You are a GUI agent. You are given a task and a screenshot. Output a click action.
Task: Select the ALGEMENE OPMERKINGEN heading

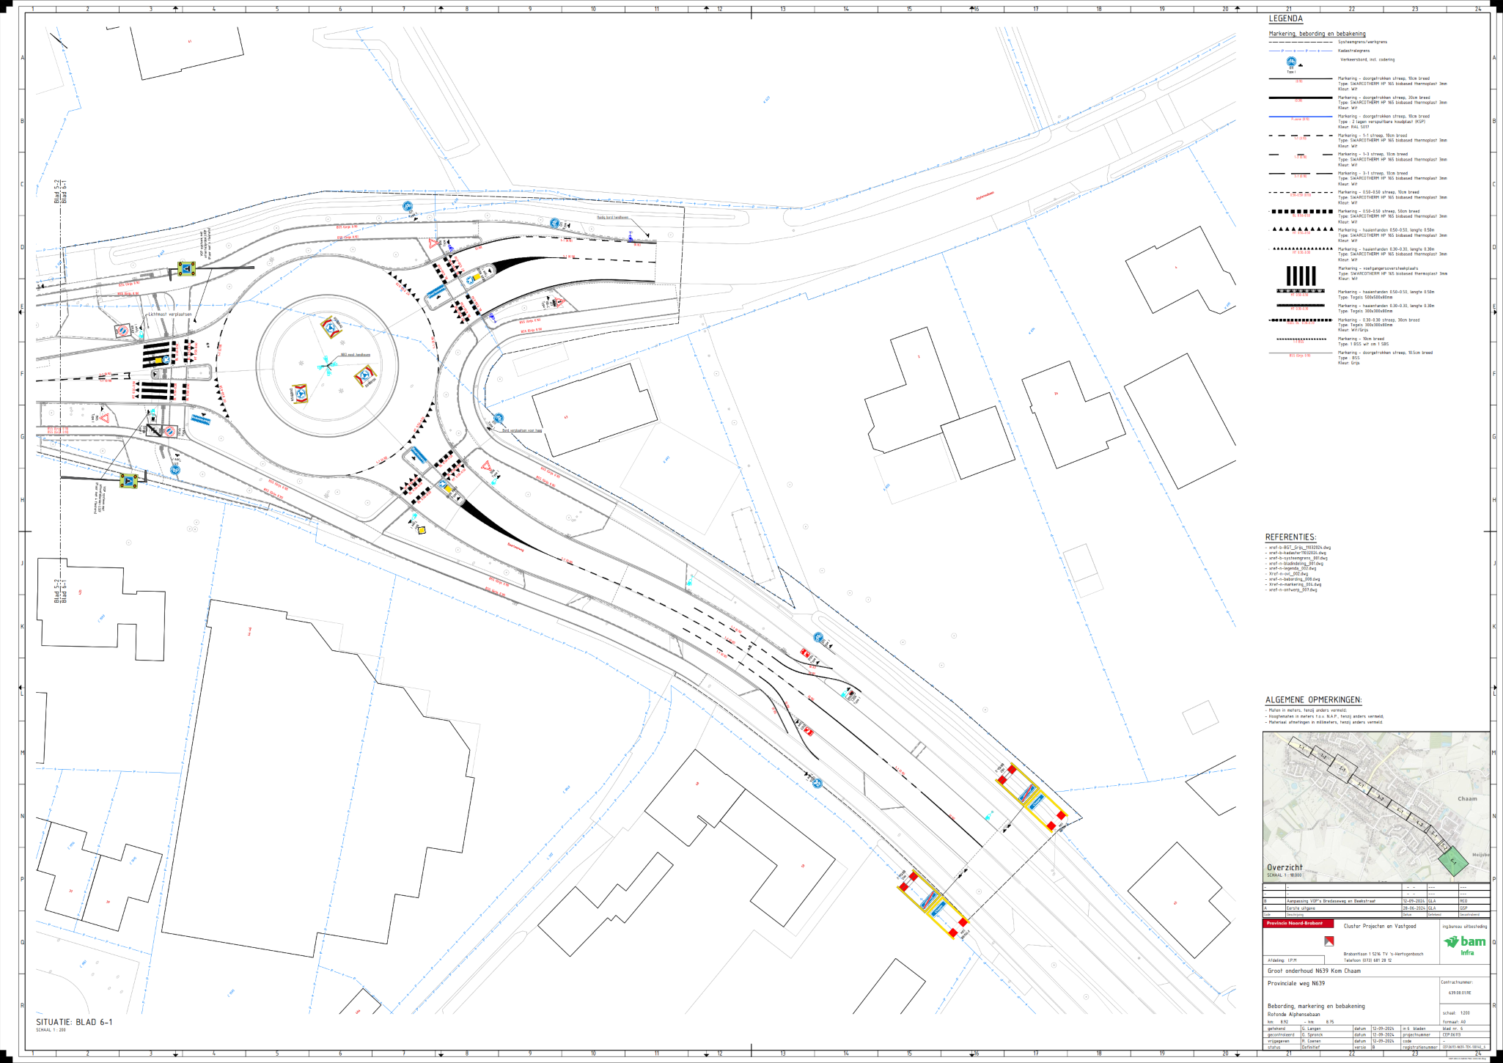coord(1313,700)
